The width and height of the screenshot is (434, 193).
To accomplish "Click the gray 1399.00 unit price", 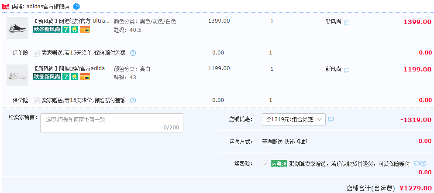I will [x=219, y=21].
